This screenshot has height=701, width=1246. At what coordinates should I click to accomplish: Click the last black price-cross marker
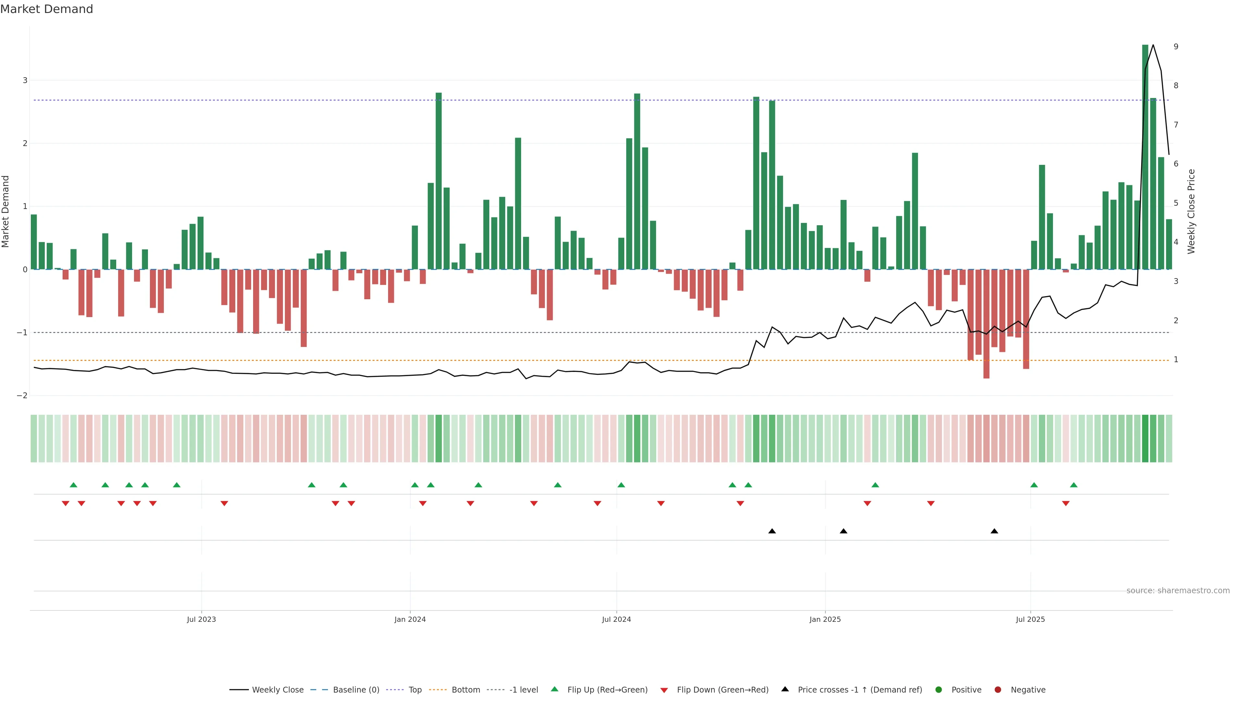point(995,531)
